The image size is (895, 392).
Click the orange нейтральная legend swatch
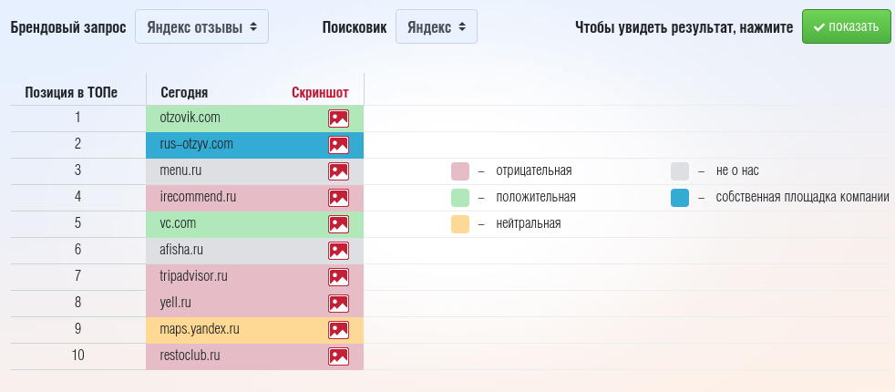pos(460,224)
